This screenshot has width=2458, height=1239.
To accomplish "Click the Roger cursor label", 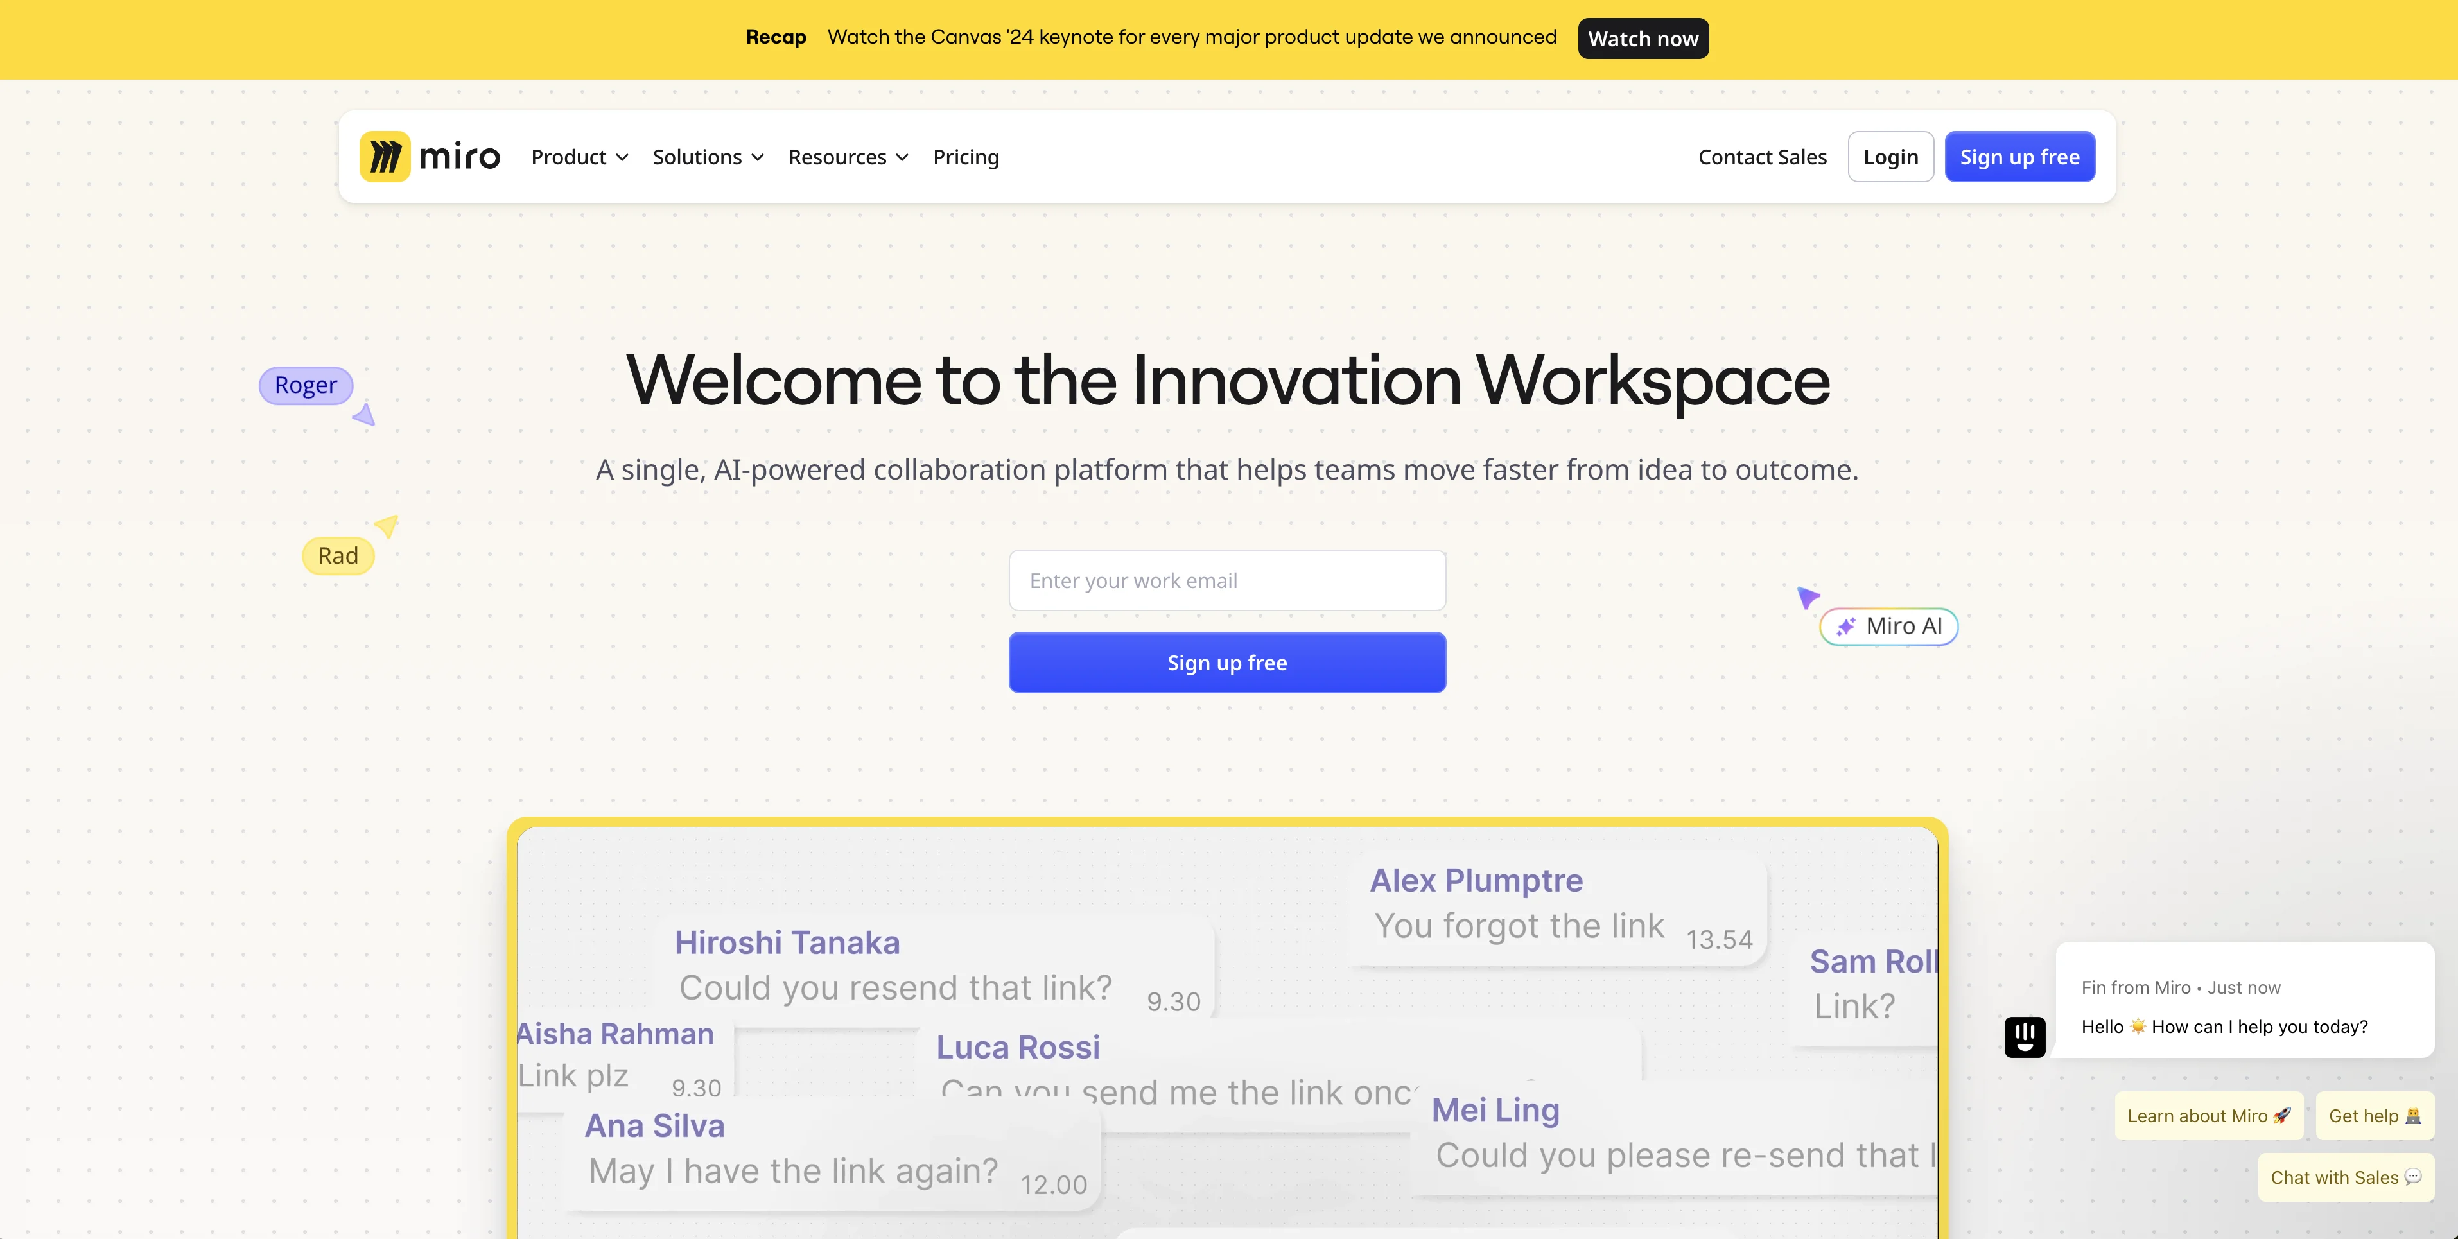I will (306, 385).
